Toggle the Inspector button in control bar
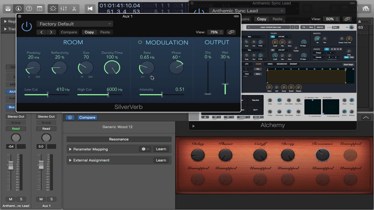 pyautogui.click(x=18, y=8)
